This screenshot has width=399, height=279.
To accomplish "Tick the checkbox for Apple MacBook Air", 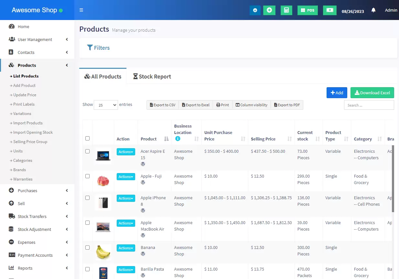I will pos(87,222).
